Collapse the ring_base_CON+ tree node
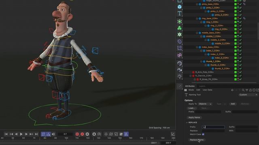Image resolution: width=259 pixels, height=145 pixels. pyautogui.click(x=197, y=19)
